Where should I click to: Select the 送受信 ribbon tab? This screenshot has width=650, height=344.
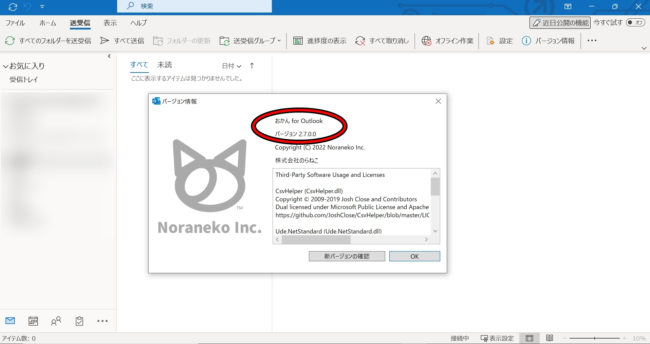tap(80, 23)
